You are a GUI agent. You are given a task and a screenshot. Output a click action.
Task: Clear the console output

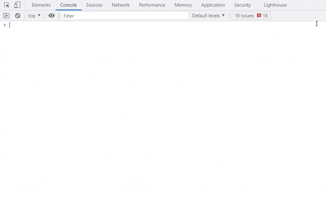[18, 15]
